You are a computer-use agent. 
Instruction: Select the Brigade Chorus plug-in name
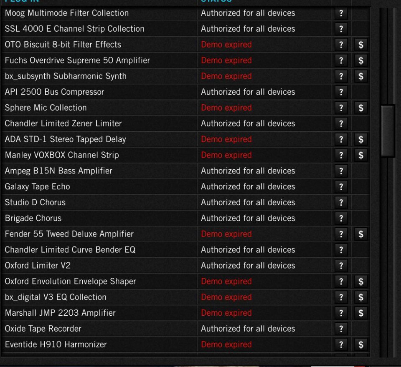pos(33,218)
